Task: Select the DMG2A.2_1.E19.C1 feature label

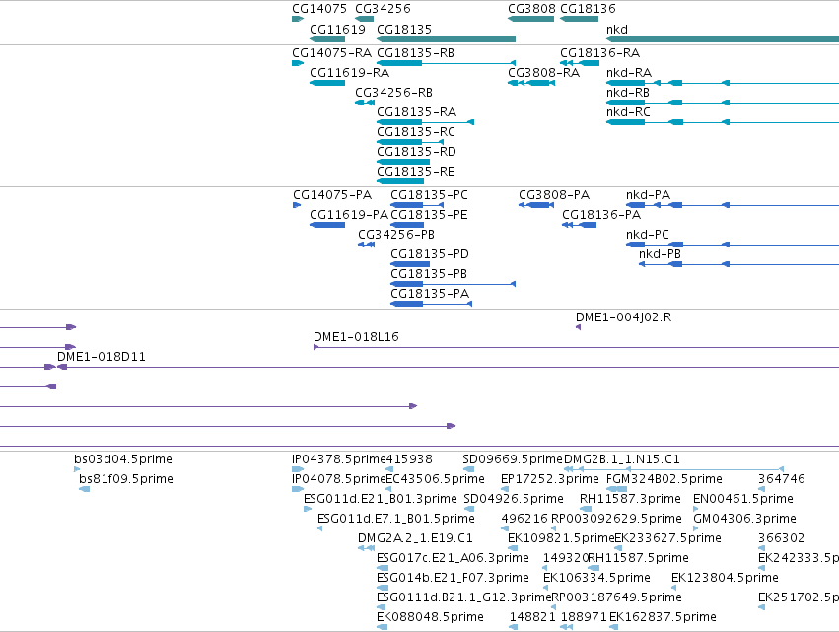Action: coord(416,538)
